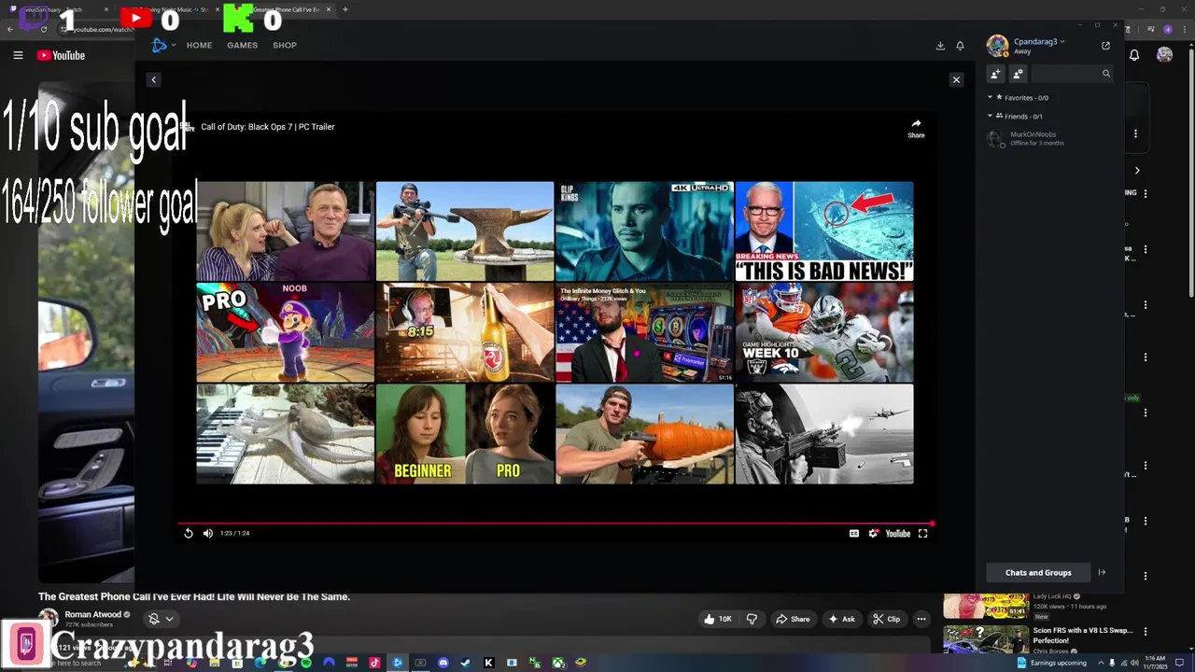Screen dimensions: 1195x672
Task: Open Spotify from the taskbar
Action: [306, 663]
